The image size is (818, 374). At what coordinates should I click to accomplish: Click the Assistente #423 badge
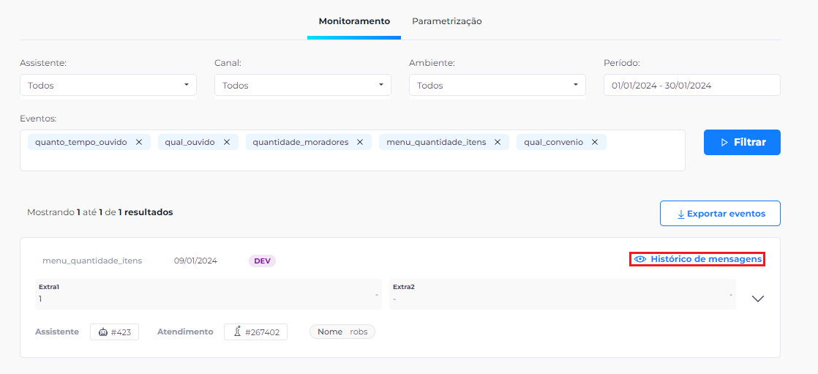click(x=114, y=332)
